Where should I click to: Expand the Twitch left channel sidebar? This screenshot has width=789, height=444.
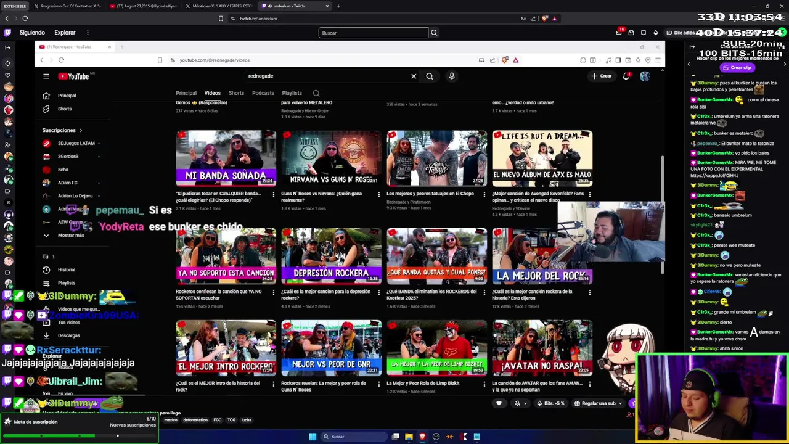pyautogui.click(x=7, y=47)
